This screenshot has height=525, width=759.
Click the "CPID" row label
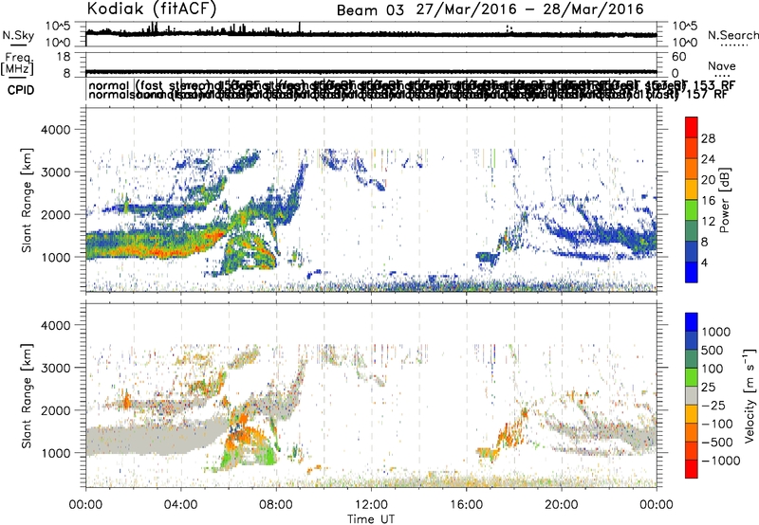tap(21, 90)
